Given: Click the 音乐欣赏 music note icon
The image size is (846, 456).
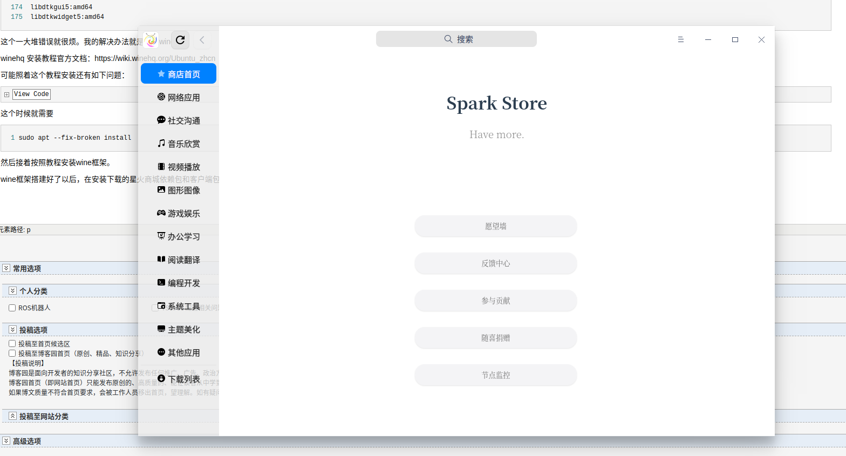Looking at the screenshot, I should pyautogui.click(x=161, y=144).
